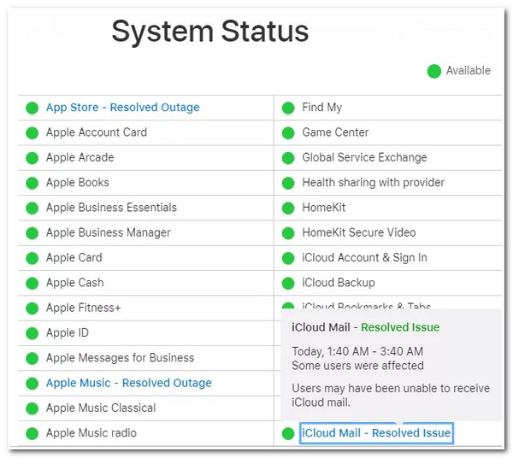The image size is (513, 458).
Task: Select the Global Service Exchange text
Action: 364,157
